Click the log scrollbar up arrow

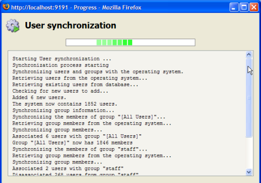pyautogui.click(x=249, y=54)
